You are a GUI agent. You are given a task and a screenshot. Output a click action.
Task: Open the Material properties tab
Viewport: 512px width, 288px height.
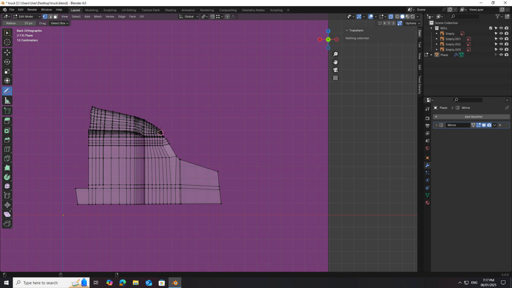click(427, 203)
